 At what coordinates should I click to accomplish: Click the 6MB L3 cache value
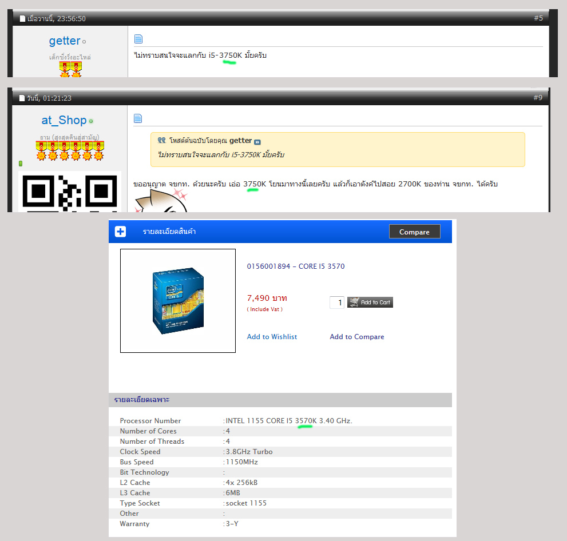coord(233,493)
